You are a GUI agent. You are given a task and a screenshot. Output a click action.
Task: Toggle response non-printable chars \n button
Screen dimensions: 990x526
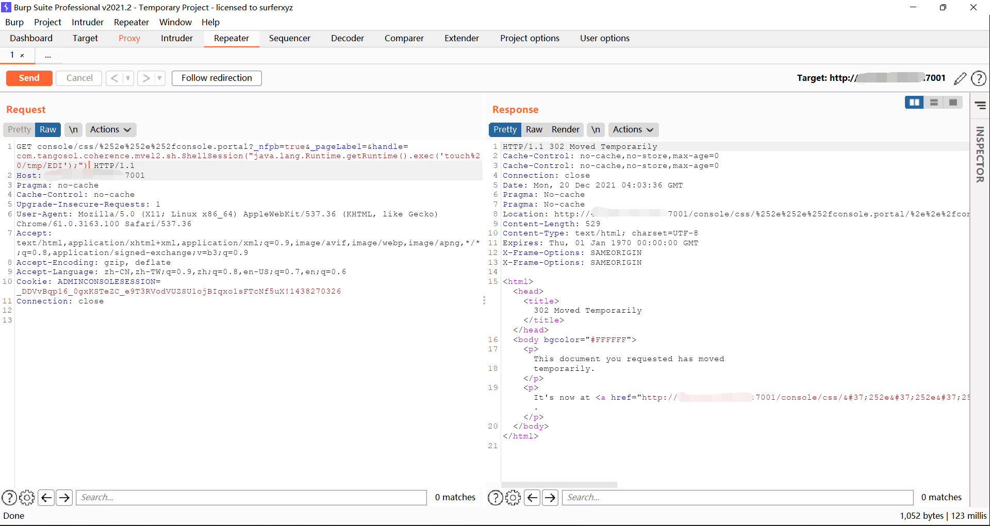coord(596,130)
